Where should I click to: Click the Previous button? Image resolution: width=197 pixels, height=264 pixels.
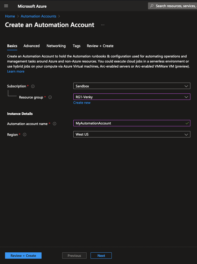[x=74, y=256]
